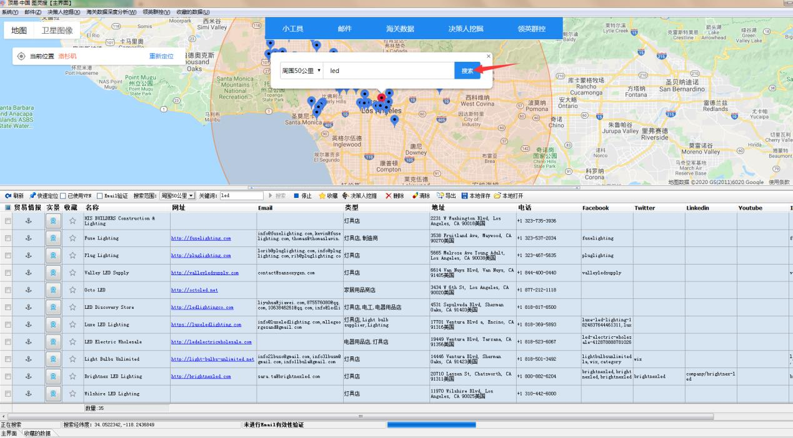Open http://ledelectricwholesale.com link
The height and width of the screenshot is (438, 793).
pyautogui.click(x=212, y=342)
